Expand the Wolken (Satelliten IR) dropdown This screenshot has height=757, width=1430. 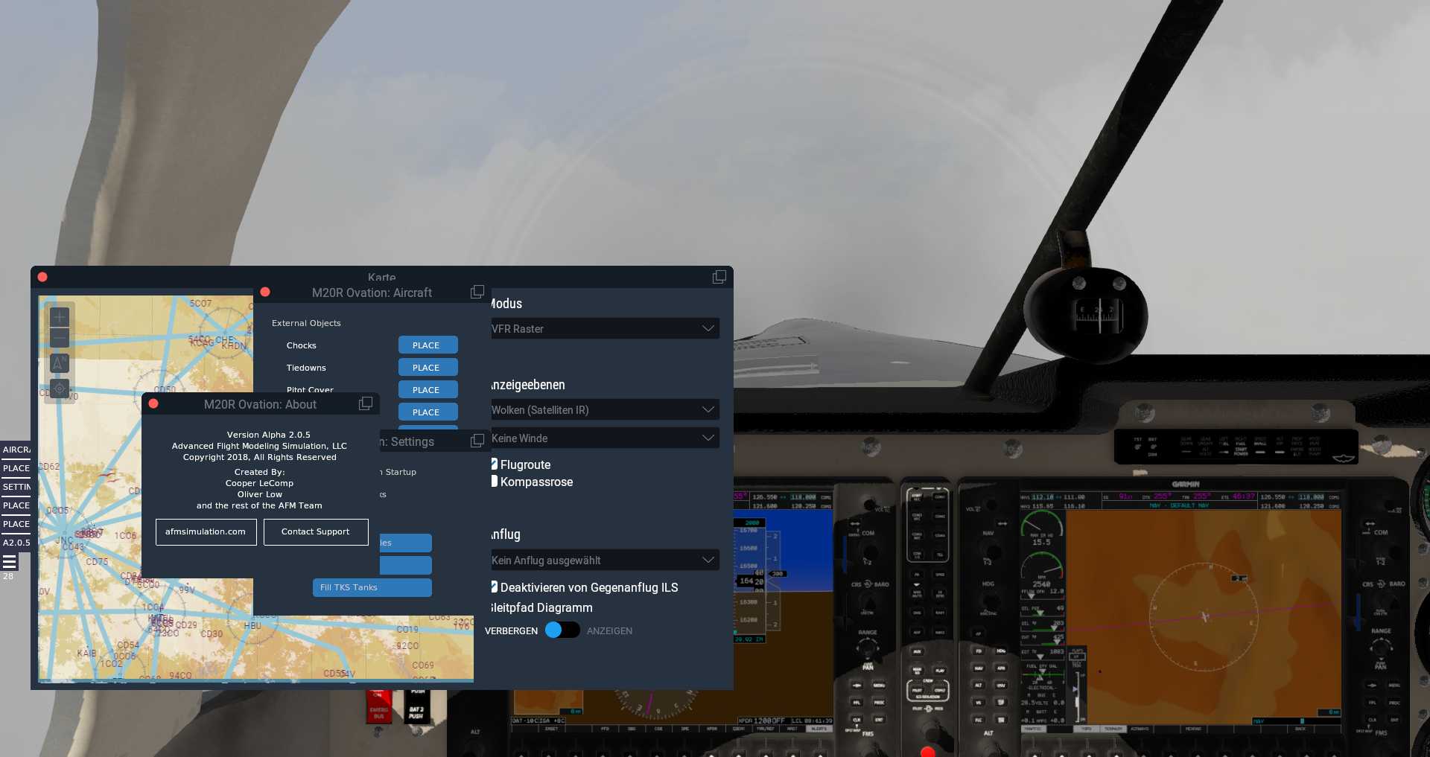click(x=604, y=409)
